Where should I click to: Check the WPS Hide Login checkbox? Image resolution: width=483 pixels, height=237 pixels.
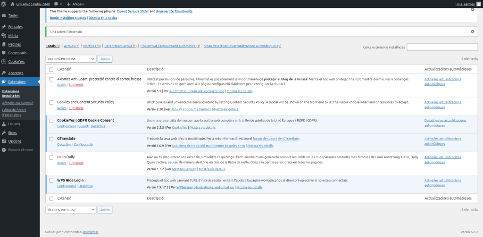[51, 180]
